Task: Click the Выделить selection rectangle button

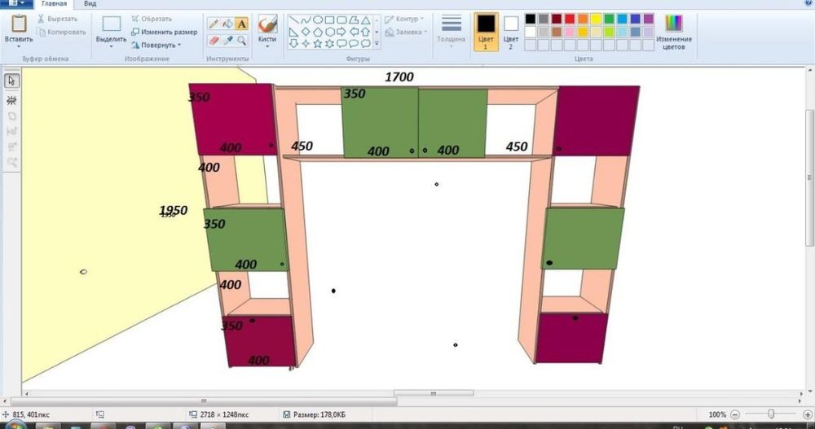Action: [x=111, y=24]
